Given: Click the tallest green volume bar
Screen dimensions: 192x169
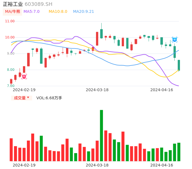Looking at the screenshot, I should point(101,135).
